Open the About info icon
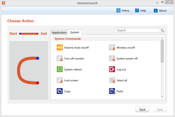Image resolution: width=175 pixels, height=117 pixels. (x=156, y=10)
